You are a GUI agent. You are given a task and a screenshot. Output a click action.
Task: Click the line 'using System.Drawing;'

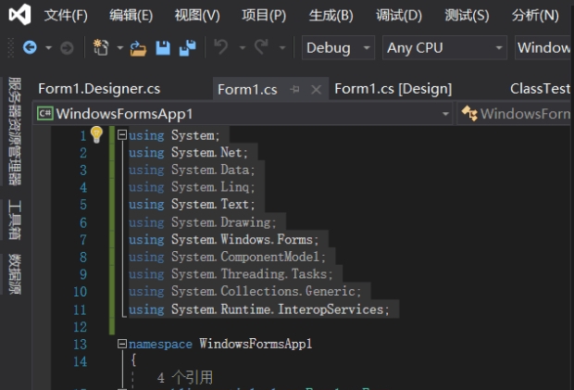click(x=203, y=222)
